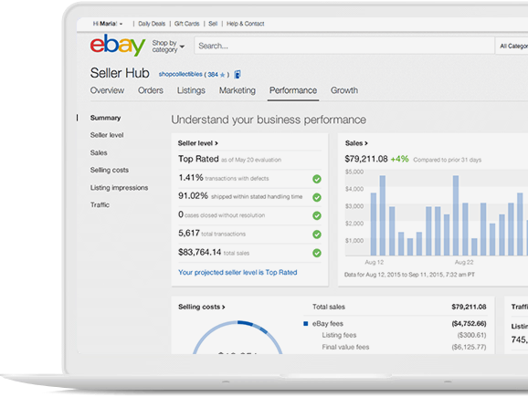Click the Final value fees row label
This screenshot has width=528, height=397.
[x=345, y=347]
